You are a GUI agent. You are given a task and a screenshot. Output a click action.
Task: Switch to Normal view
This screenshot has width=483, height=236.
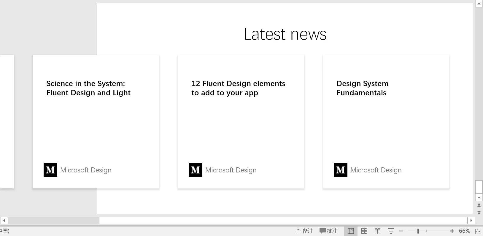pyautogui.click(x=351, y=231)
